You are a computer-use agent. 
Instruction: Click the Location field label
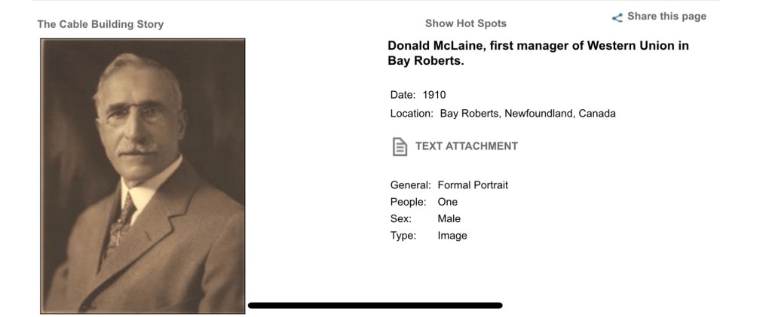[x=412, y=114]
